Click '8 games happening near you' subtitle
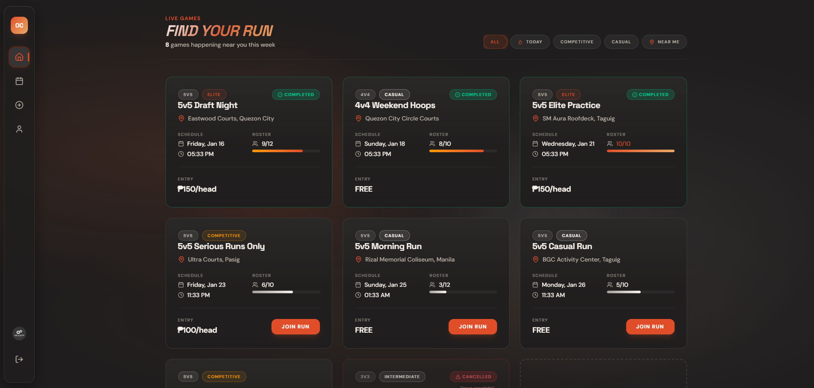 point(220,45)
